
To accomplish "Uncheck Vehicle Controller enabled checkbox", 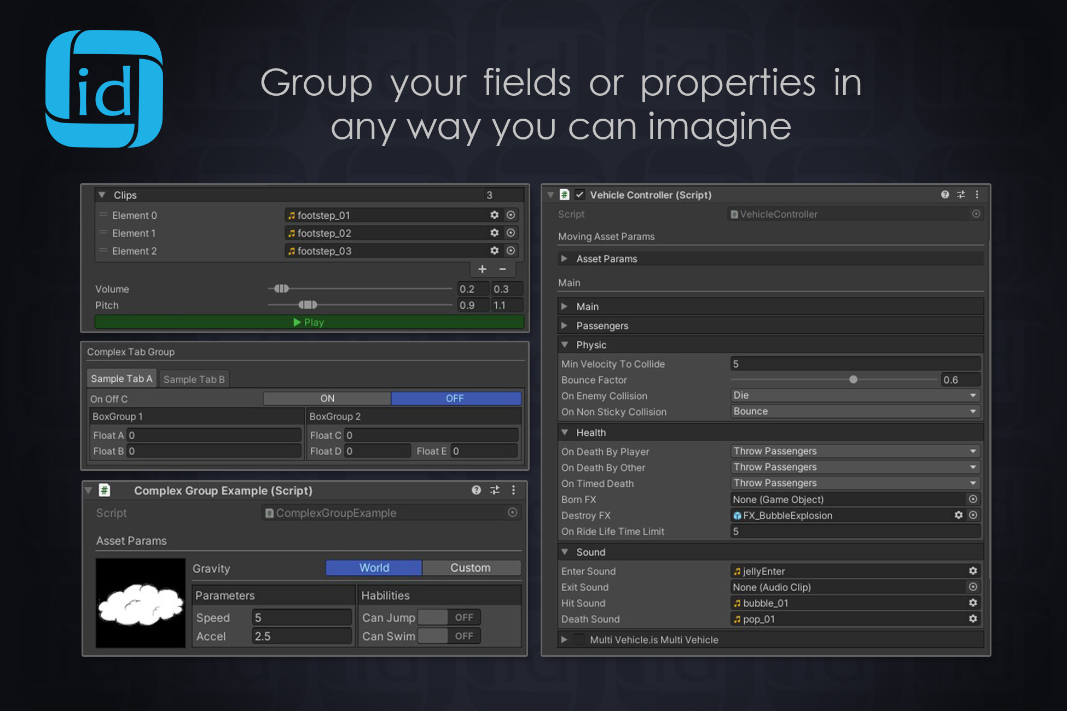I will (580, 195).
